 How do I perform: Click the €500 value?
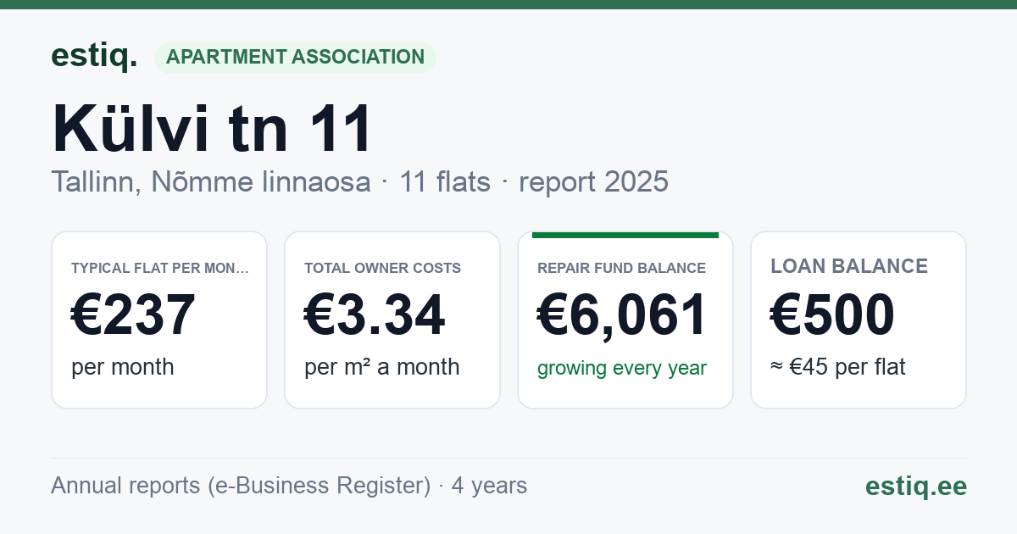[832, 315]
